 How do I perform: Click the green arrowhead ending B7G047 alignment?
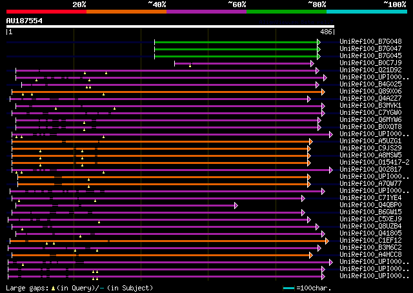point(319,49)
